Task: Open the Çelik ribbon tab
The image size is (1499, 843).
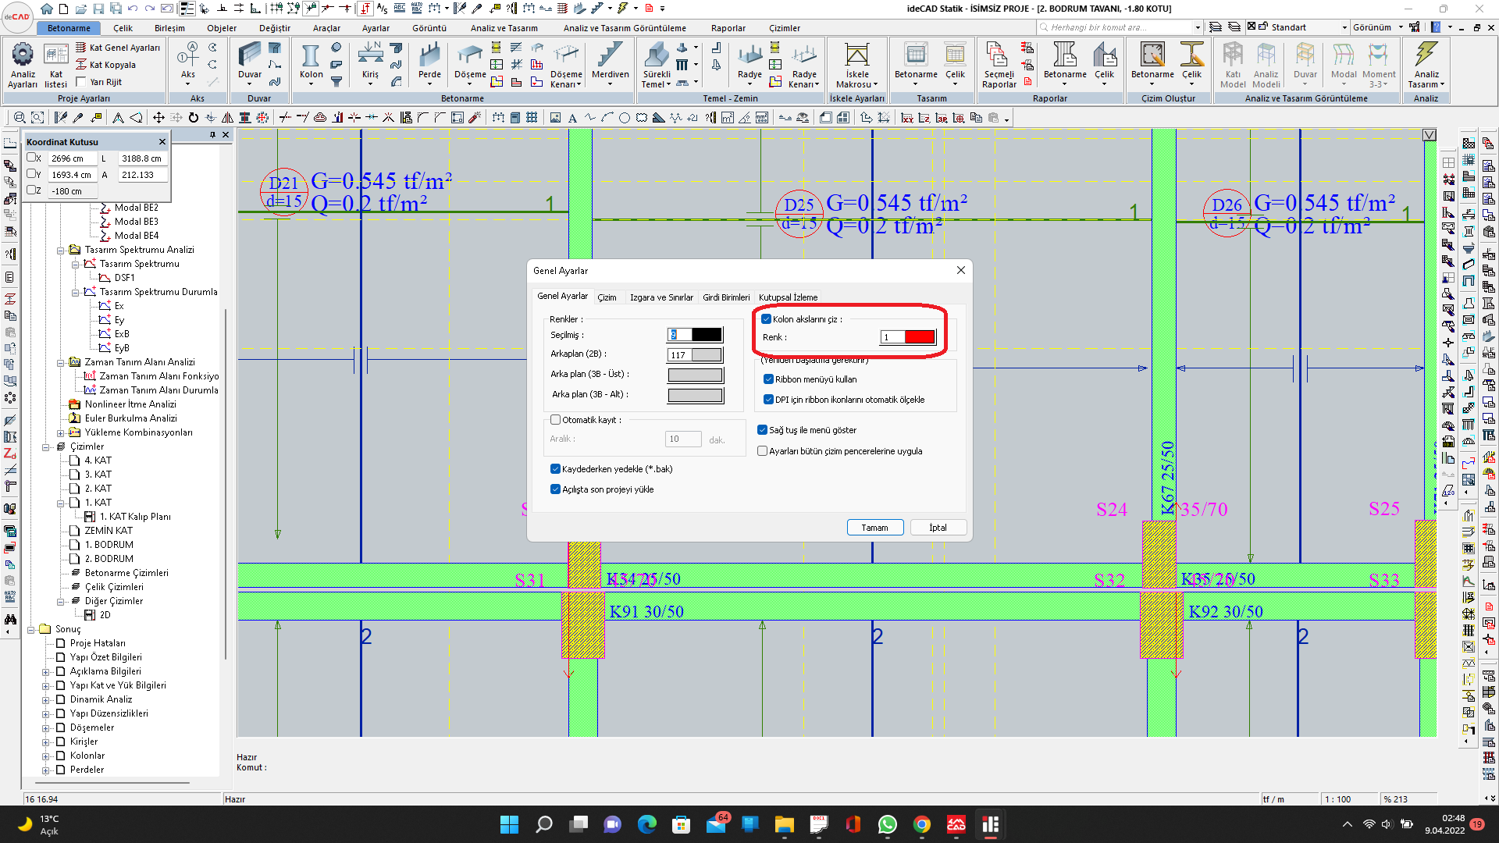Action: pyautogui.click(x=123, y=28)
